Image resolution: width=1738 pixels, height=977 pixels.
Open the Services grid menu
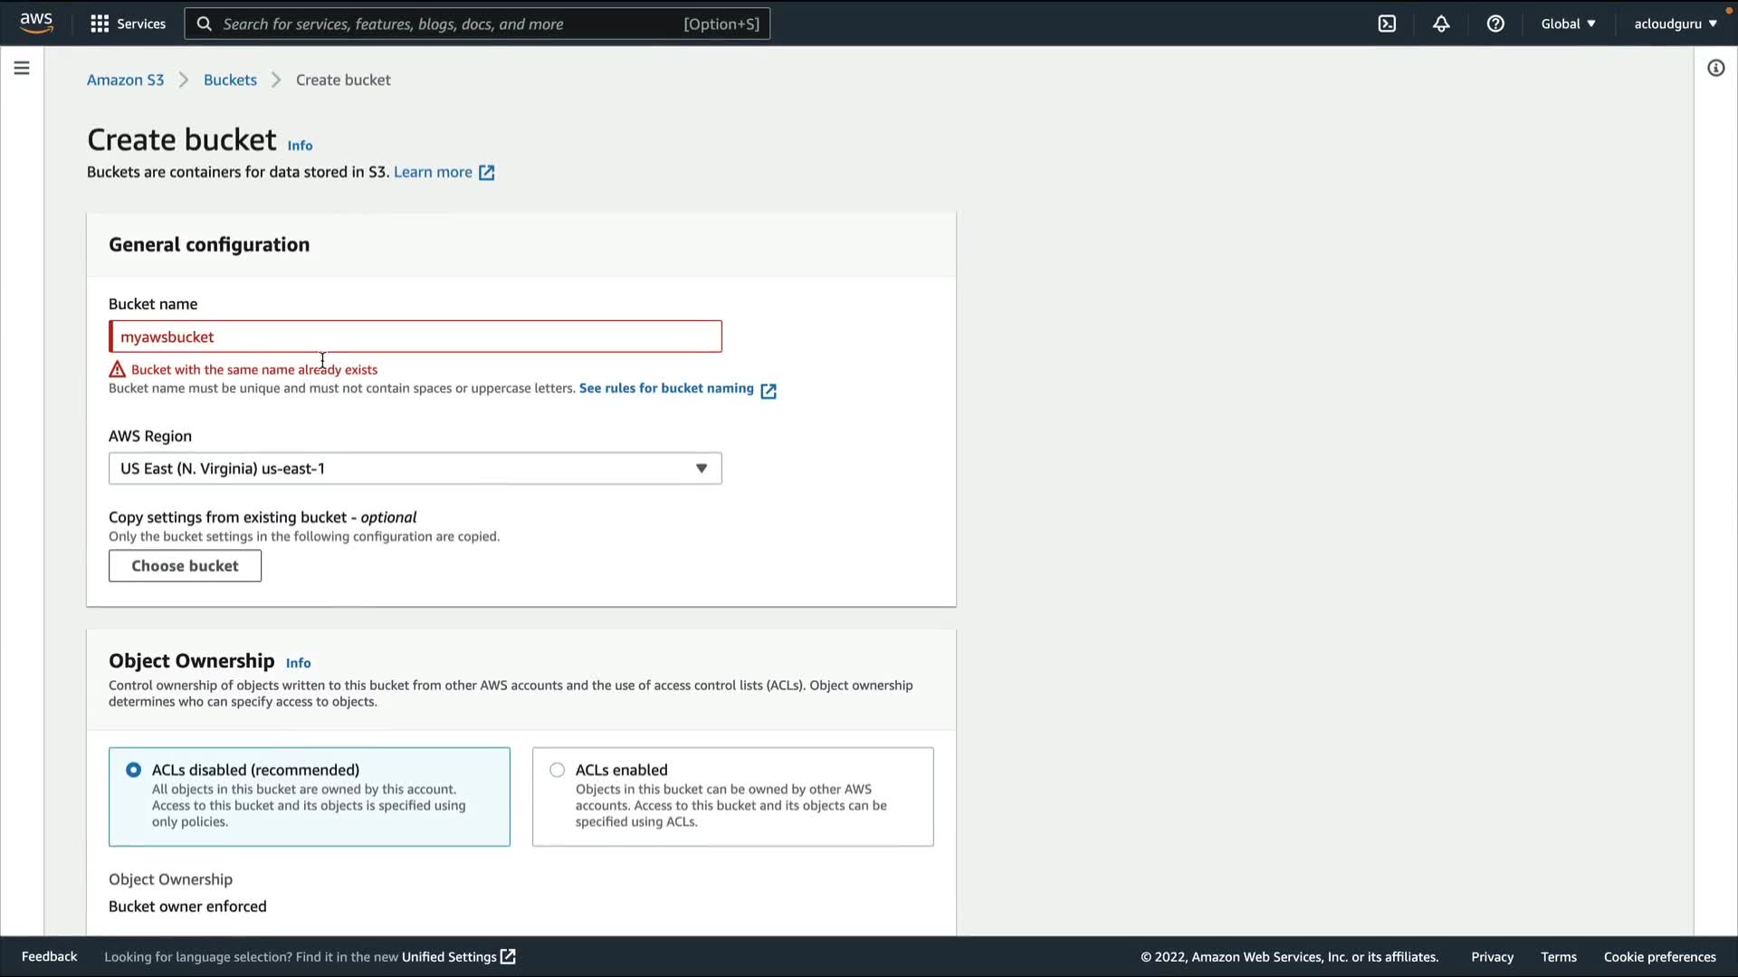tap(128, 24)
